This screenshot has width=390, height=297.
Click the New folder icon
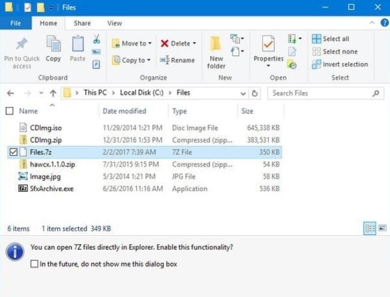tap(216, 44)
